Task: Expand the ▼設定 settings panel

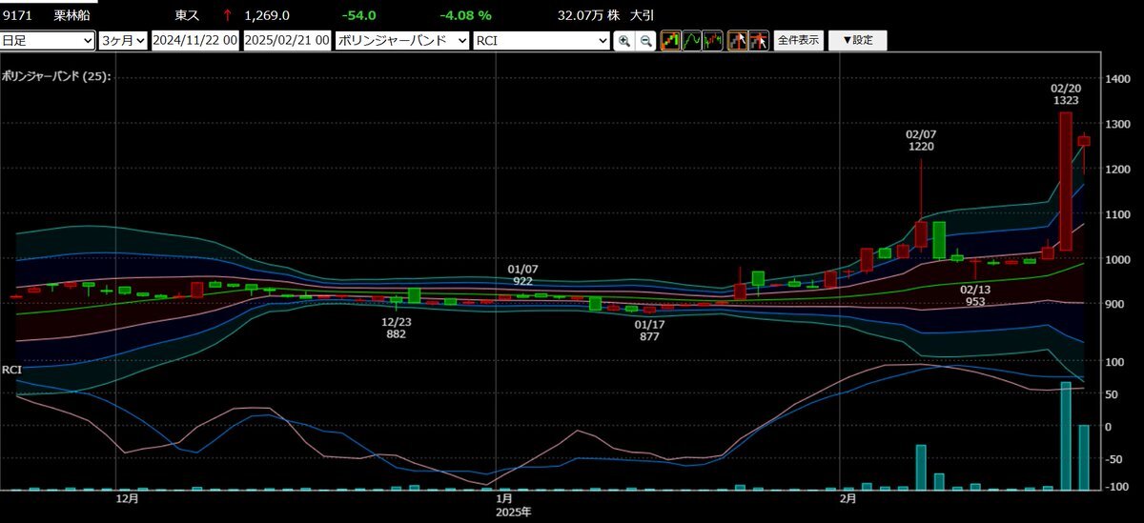Action: 857,41
